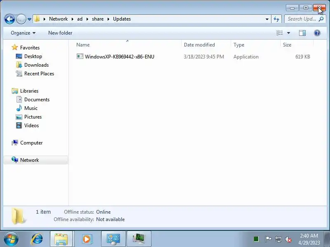330x247 pixels.
Task: Click the muted volume tray icon
Action: [x=288, y=239]
